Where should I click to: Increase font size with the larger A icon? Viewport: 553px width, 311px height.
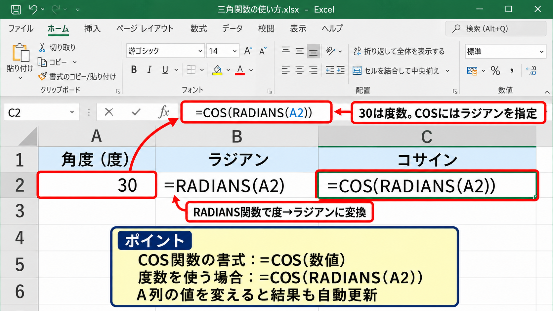248,51
